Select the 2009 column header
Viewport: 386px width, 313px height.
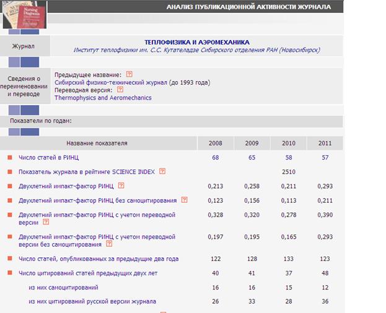(x=252, y=144)
